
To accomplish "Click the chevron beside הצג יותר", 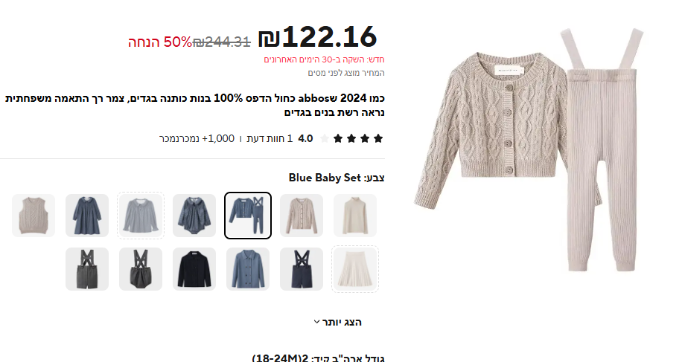I will 316,322.
